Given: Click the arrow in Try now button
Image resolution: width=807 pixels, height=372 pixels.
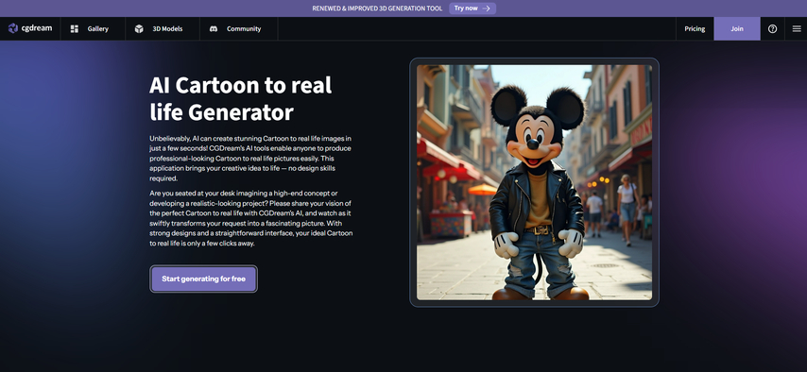Looking at the screenshot, I should point(486,8).
